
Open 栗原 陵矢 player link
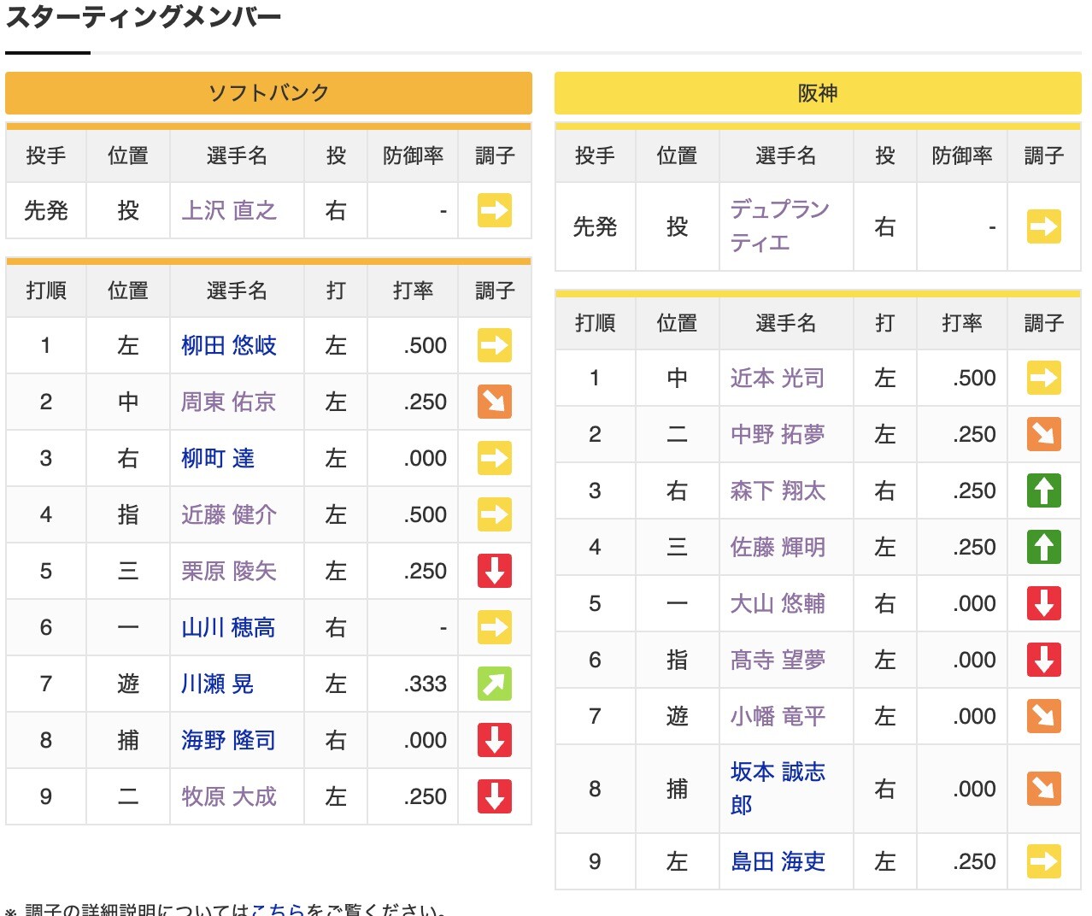(x=228, y=571)
